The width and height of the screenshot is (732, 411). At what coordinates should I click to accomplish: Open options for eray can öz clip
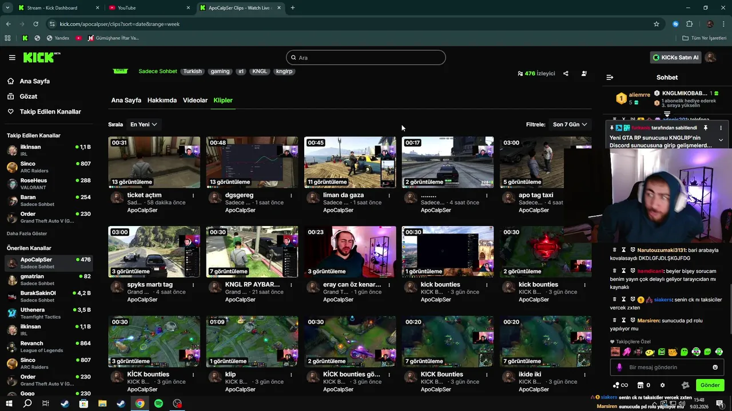(389, 285)
